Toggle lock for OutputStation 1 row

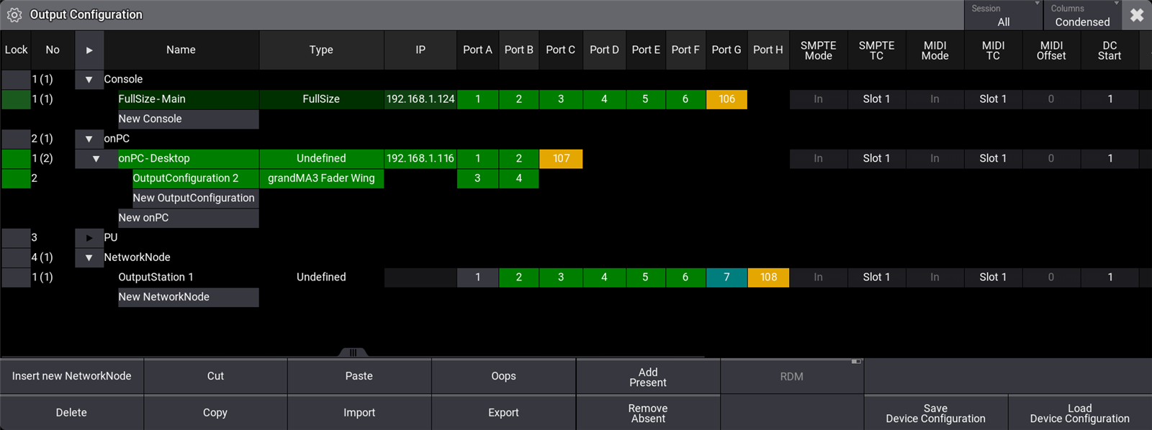pos(16,278)
